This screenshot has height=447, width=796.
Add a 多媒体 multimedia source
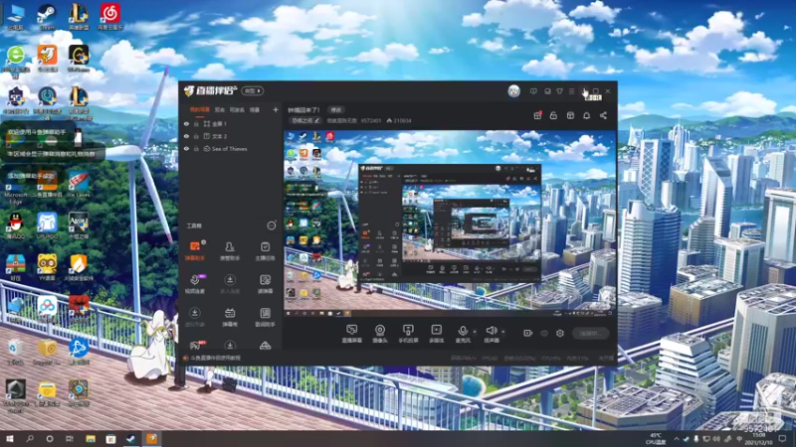(x=436, y=334)
